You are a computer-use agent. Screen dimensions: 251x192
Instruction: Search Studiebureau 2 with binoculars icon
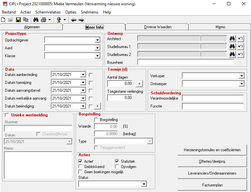tap(232, 54)
